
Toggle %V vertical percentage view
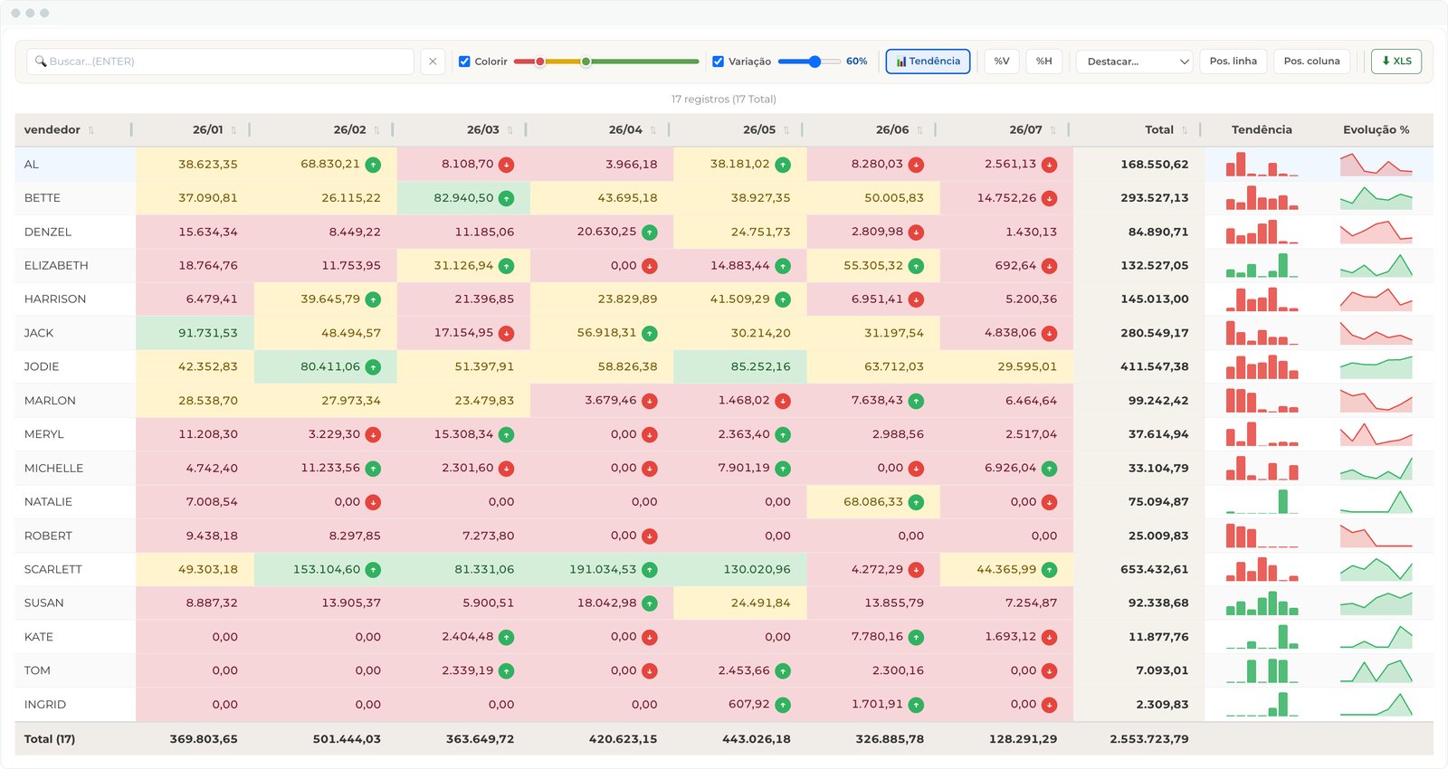[x=1002, y=62]
